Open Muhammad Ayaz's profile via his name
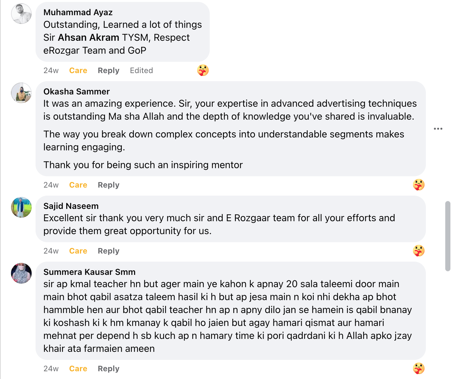 click(78, 12)
